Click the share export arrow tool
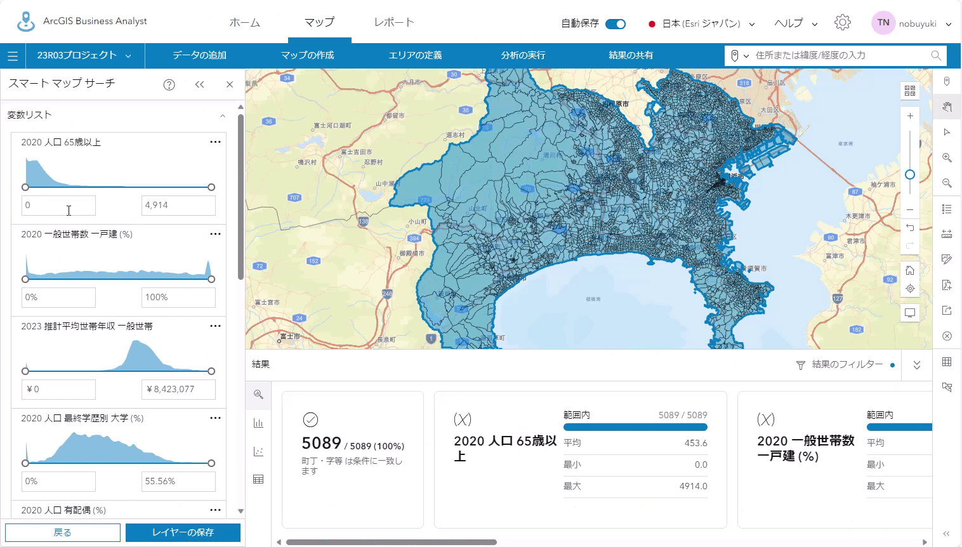This screenshot has width=962, height=547. coord(947,310)
